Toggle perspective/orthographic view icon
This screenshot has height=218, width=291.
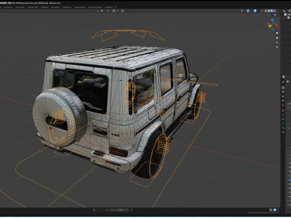277,47
